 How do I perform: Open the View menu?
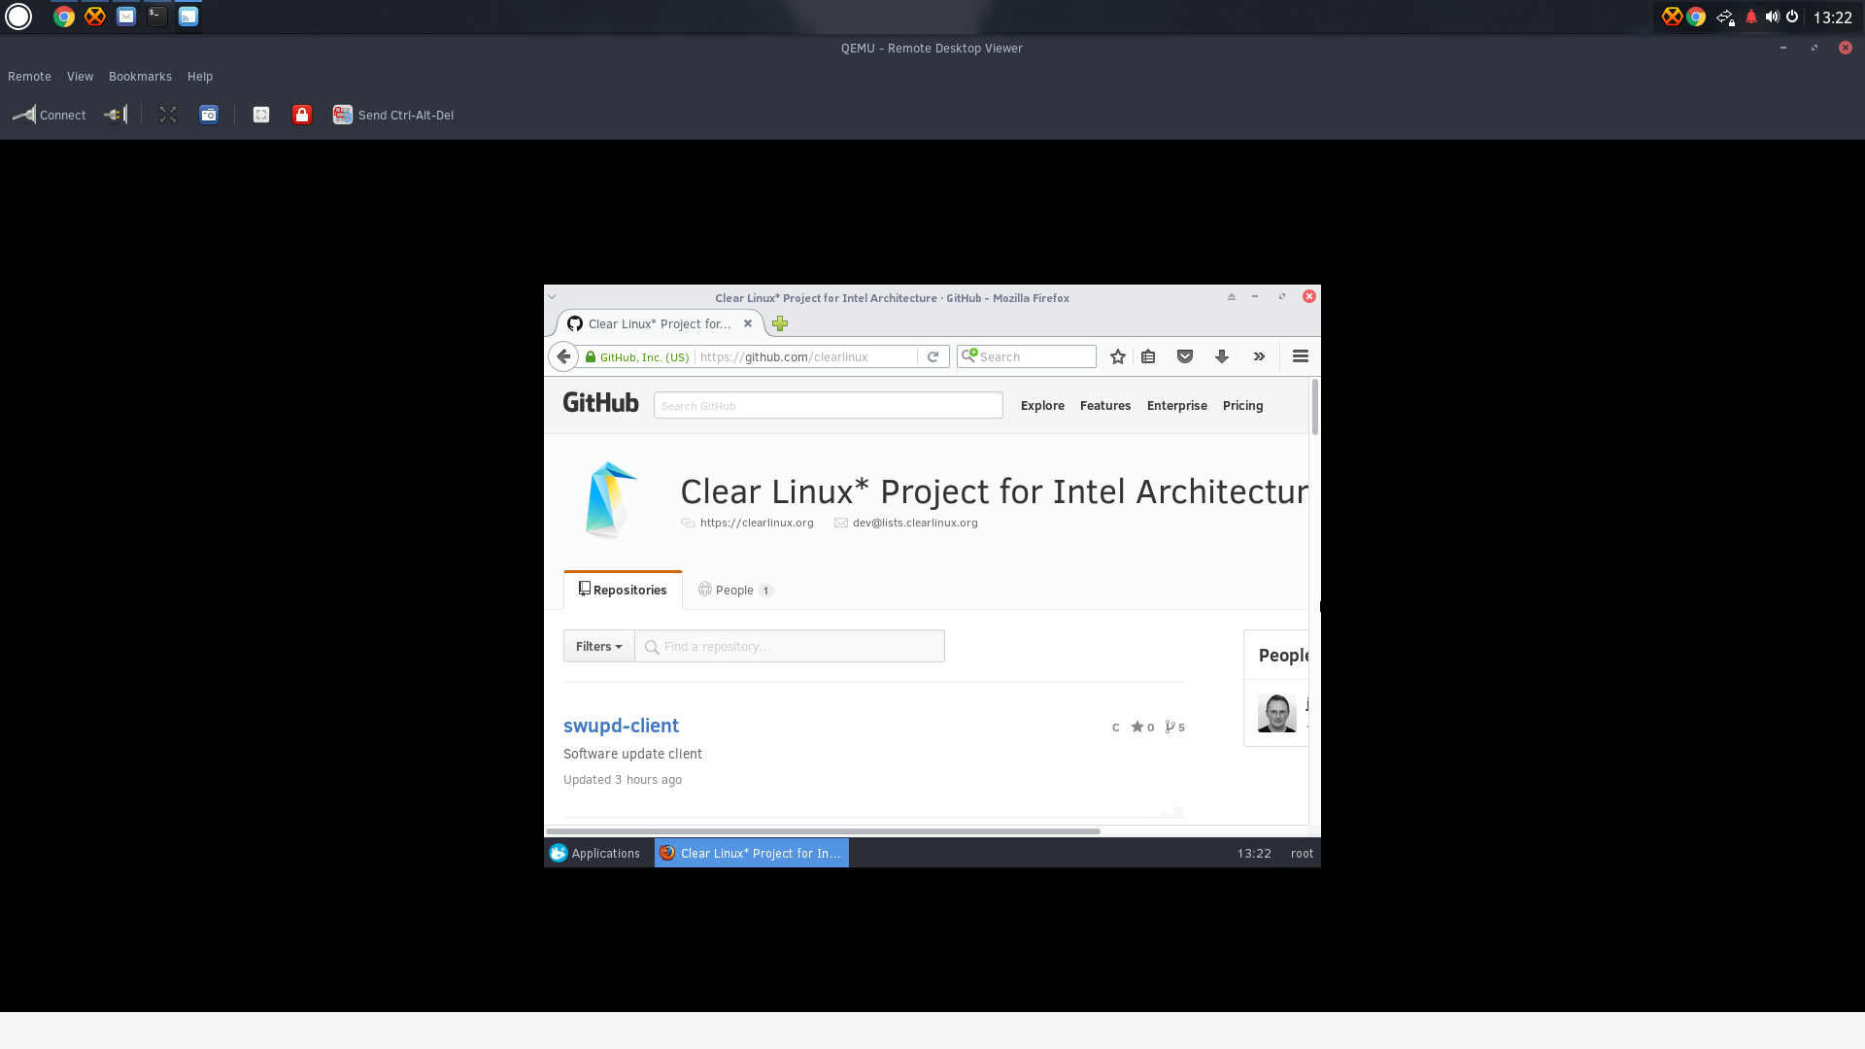point(80,77)
